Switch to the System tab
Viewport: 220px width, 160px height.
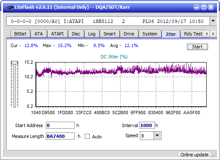click(150, 34)
